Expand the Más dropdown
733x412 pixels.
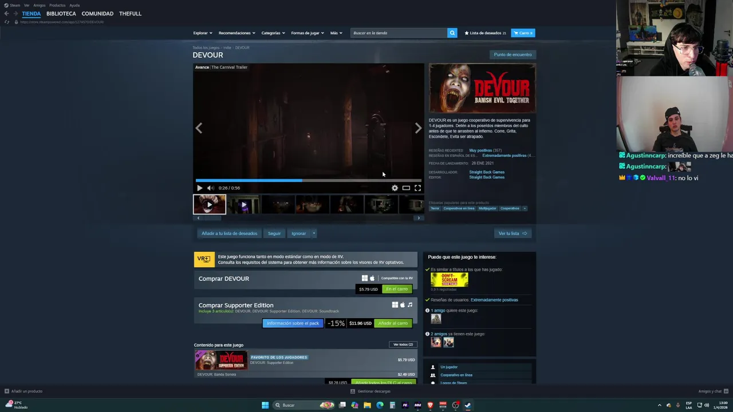click(336, 33)
